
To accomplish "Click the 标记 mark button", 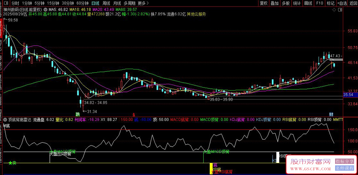I will point(330,3).
